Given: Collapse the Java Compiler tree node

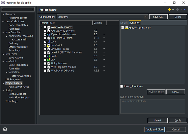Looking at the screenshot, I should click(x=3, y=32).
